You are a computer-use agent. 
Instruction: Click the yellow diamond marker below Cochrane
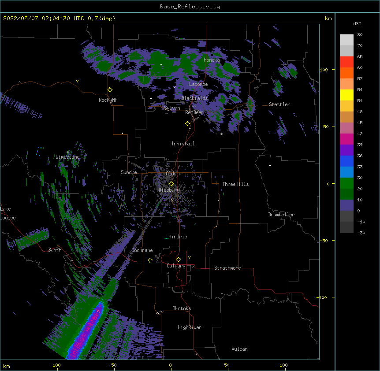point(150,260)
